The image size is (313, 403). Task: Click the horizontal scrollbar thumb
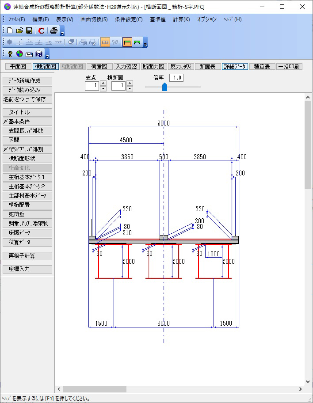pos(95,389)
